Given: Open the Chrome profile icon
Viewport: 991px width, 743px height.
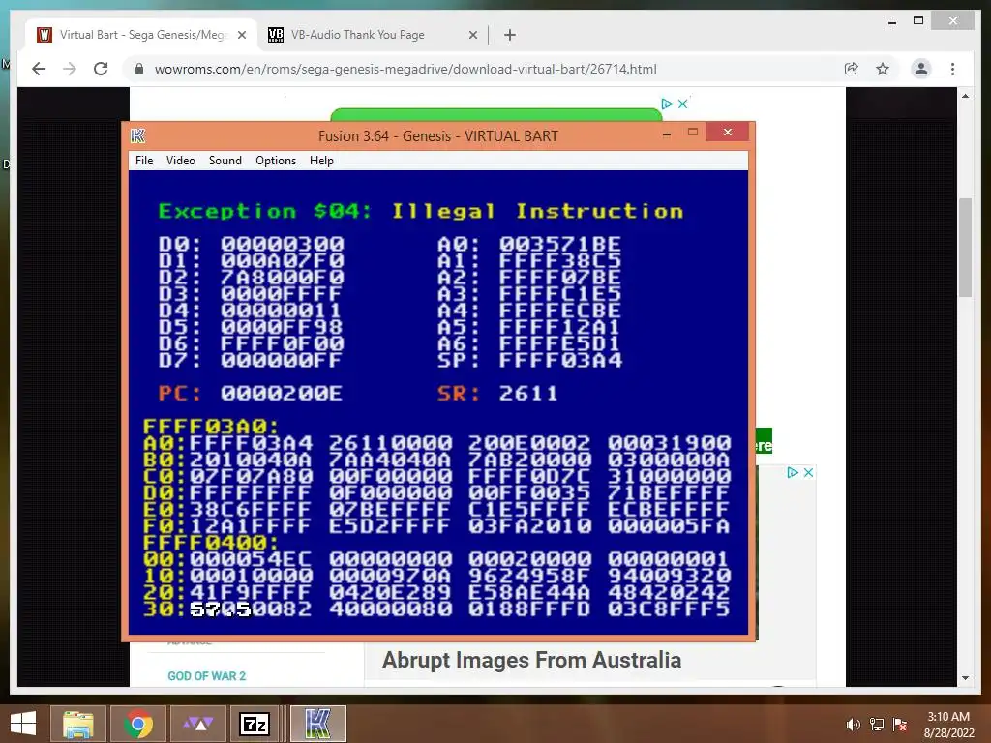Looking at the screenshot, I should (x=921, y=69).
